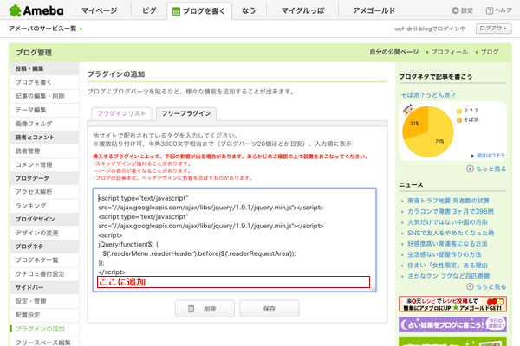Open ピグ tab

(149, 10)
